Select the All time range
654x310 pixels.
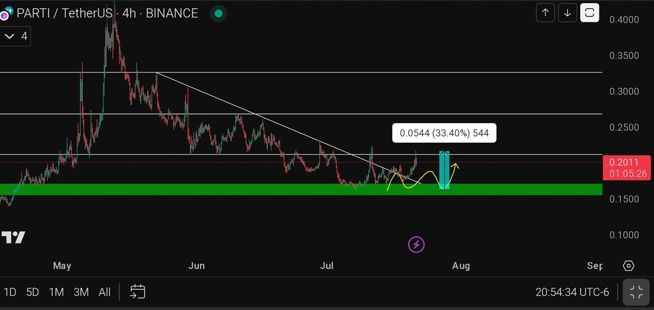point(105,292)
